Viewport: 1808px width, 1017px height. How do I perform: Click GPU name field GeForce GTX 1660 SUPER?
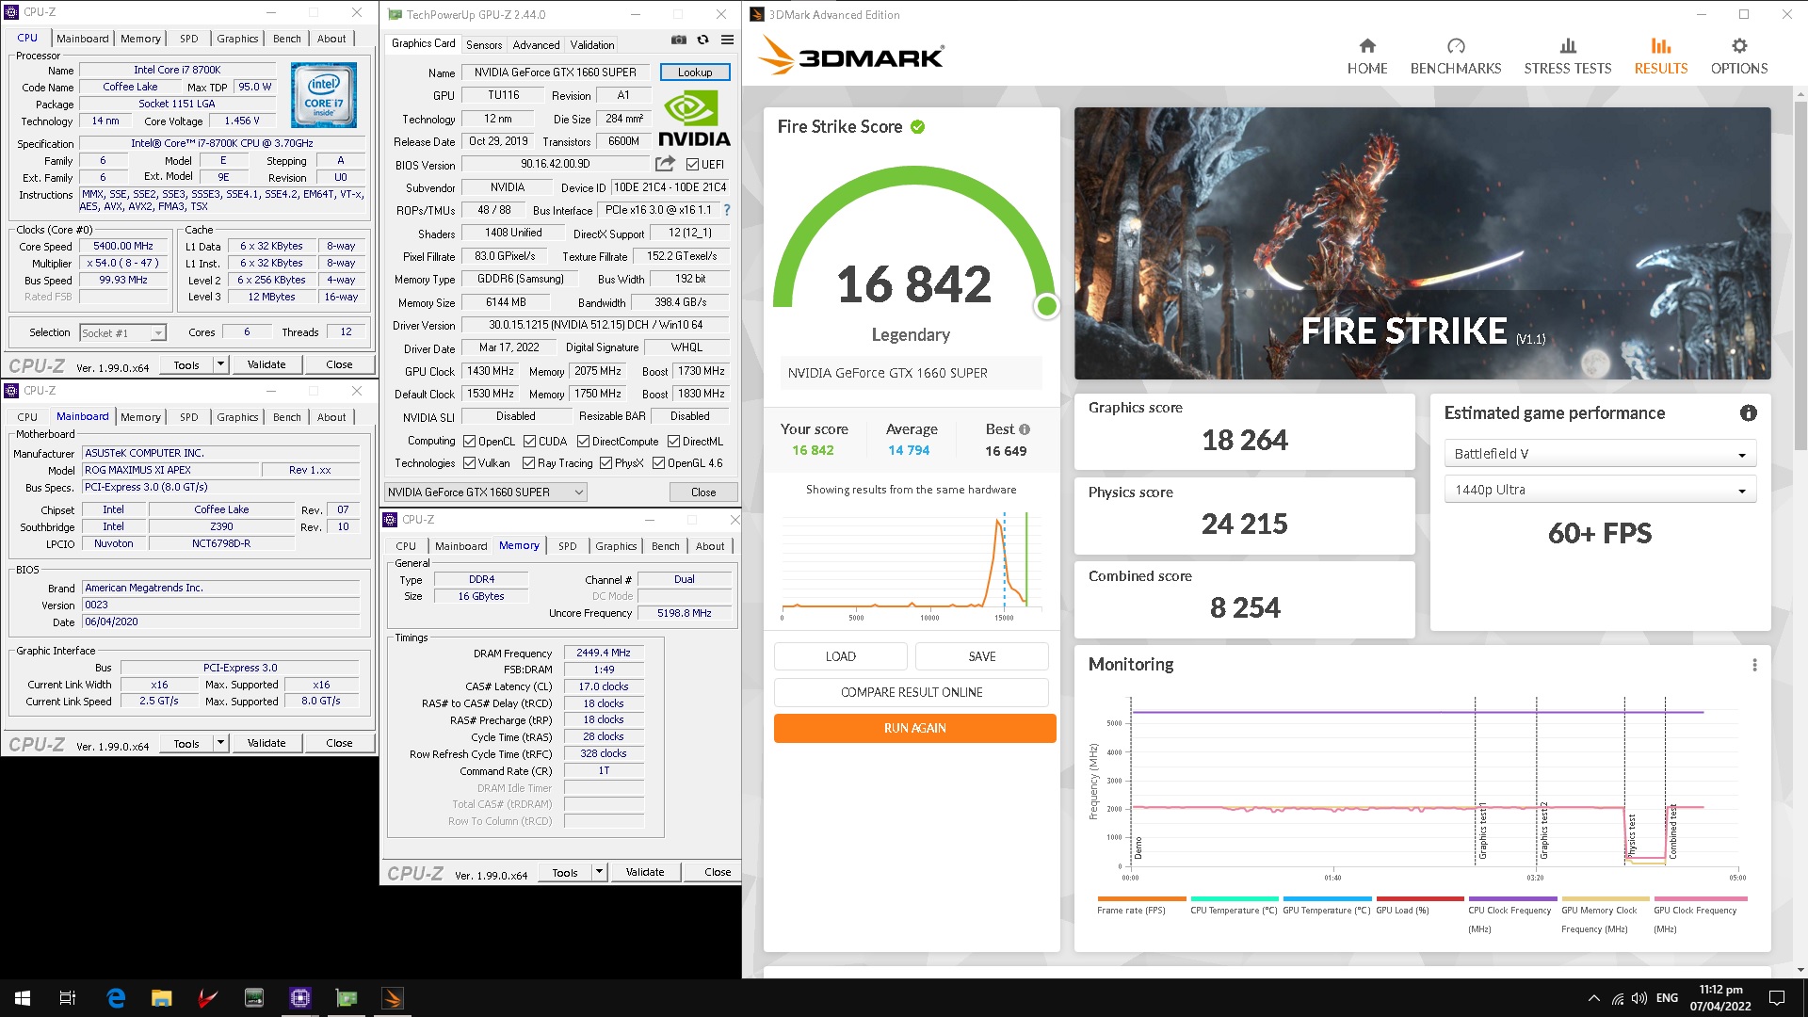(556, 73)
